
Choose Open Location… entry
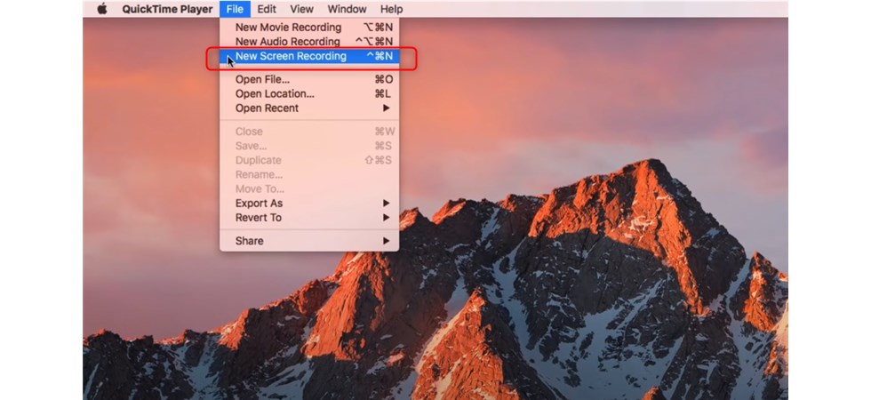click(x=309, y=94)
